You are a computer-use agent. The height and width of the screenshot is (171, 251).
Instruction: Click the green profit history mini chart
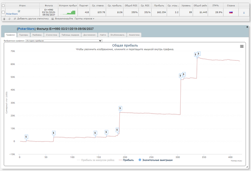click(x=68, y=13)
